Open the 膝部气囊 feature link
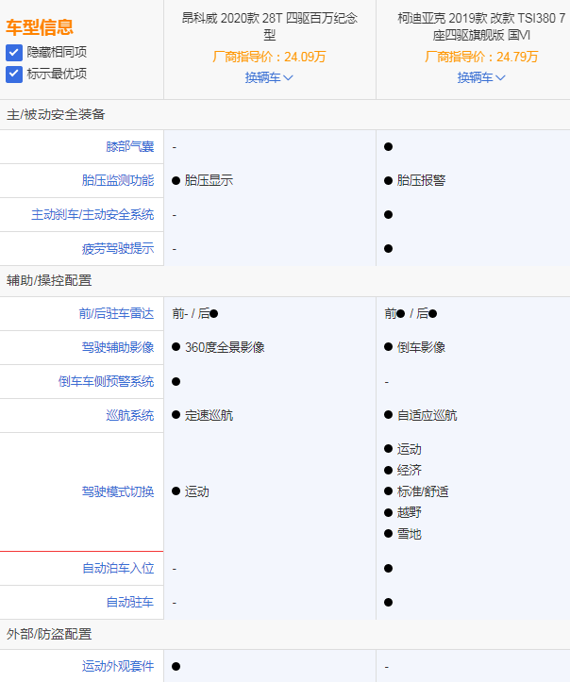Screen dimensions: 570x682 129,147
